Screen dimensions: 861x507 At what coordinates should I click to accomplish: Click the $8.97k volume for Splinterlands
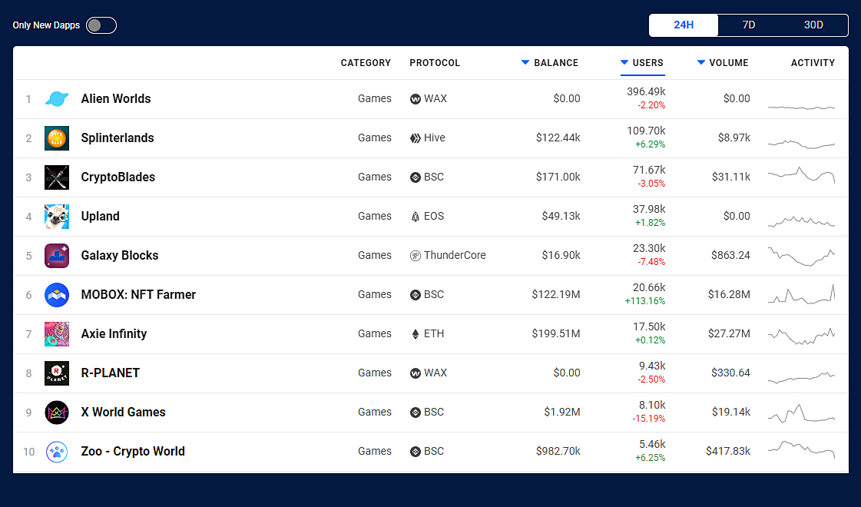(734, 138)
